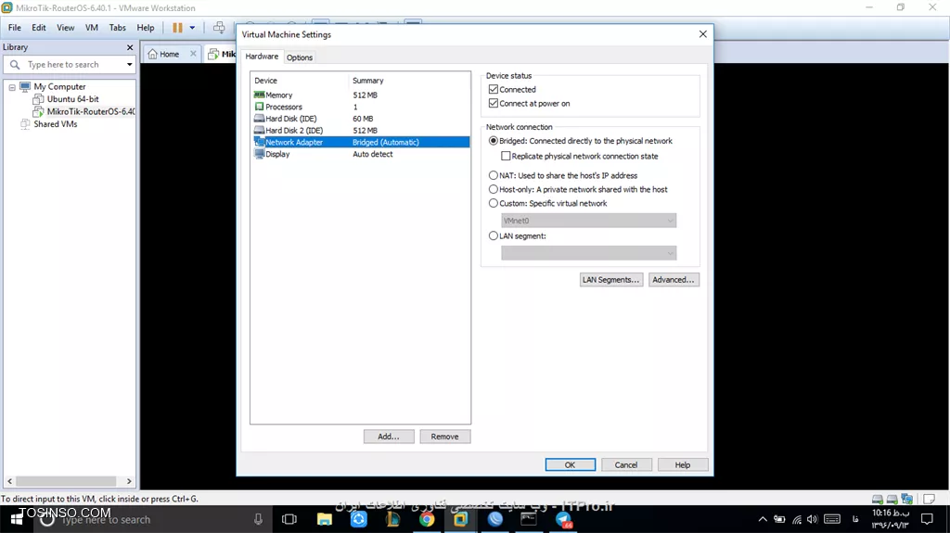Image resolution: width=950 pixels, height=533 pixels.
Task: Select the Hard Disk 2 (IDE) row
Action: pyautogui.click(x=361, y=130)
